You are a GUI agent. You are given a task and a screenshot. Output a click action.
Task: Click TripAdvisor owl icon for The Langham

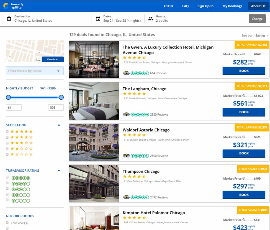pyautogui.click(x=126, y=115)
